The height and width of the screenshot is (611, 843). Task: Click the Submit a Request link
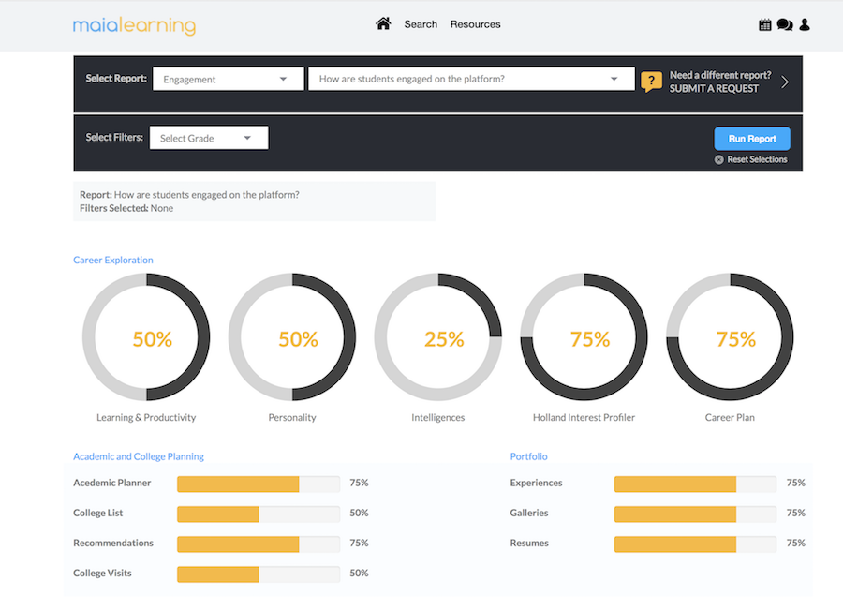714,88
